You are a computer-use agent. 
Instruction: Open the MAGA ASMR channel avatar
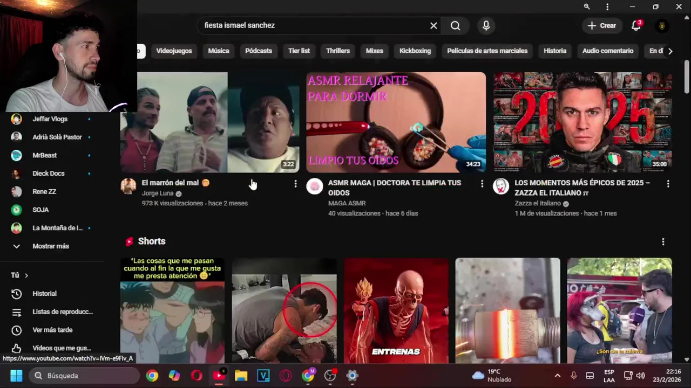tap(315, 186)
